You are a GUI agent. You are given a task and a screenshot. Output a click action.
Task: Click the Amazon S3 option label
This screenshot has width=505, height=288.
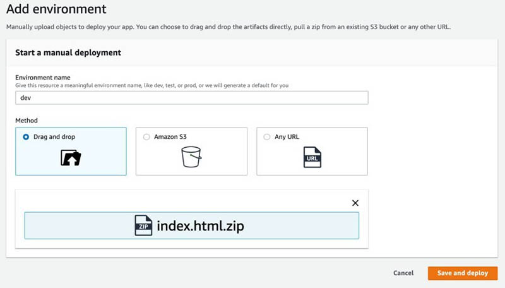[x=170, y=137]
